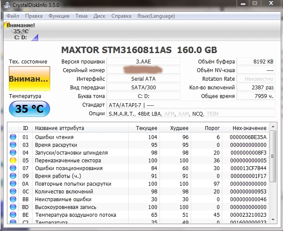Click the status orb for Количество включений
The image size is (283, 231).
(13, 191)
